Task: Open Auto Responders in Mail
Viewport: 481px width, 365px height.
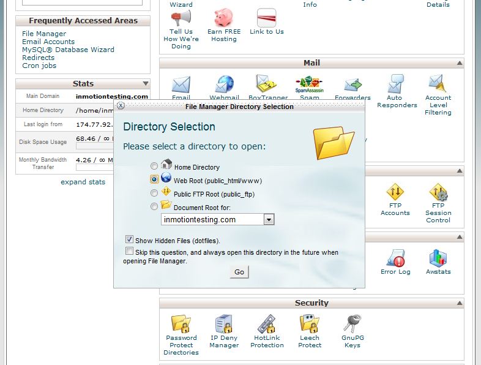Action: (x=395, y=85)
